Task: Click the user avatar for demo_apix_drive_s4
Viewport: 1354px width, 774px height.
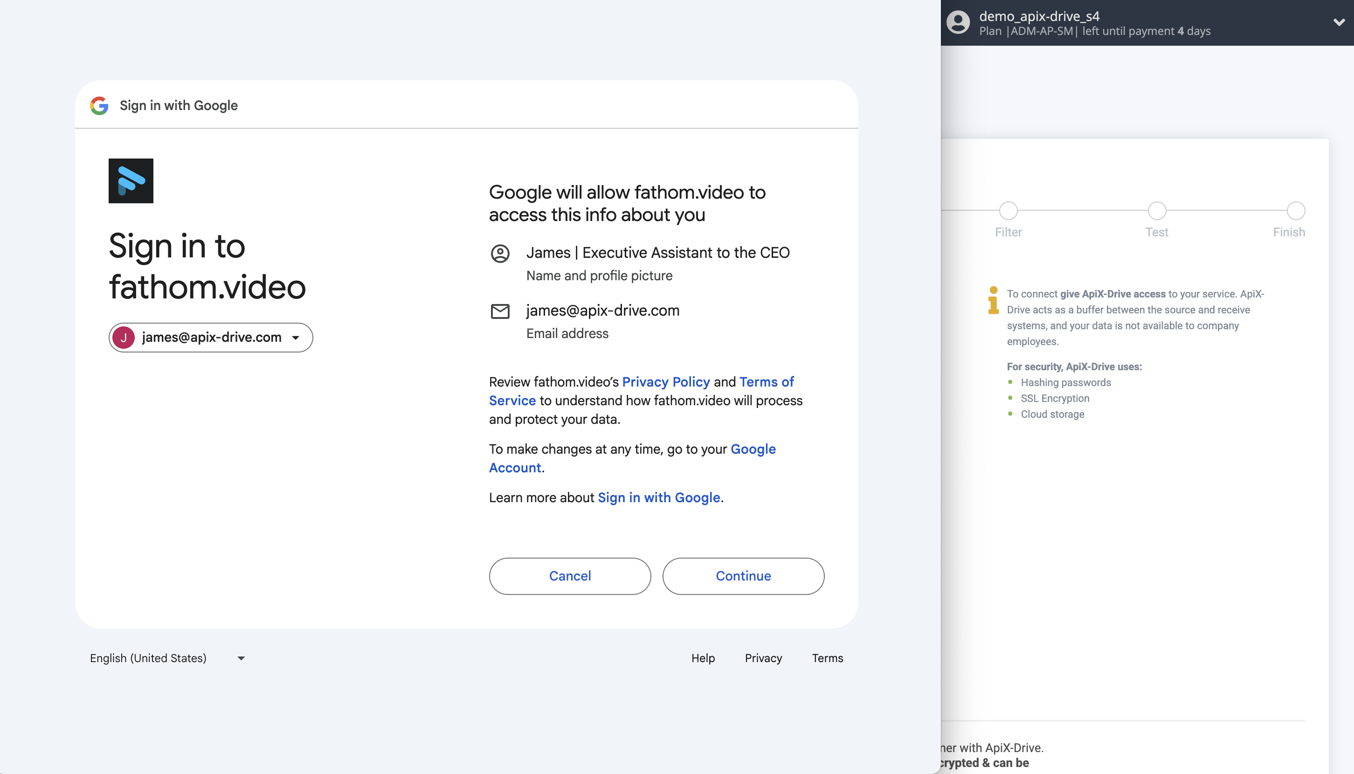Action: click(x=960, y=22)
